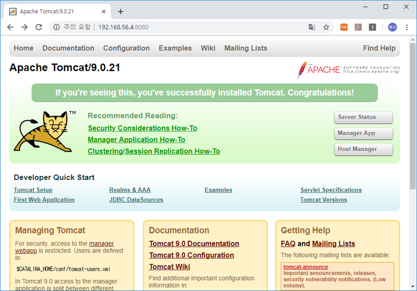417x291 pixels.
Task: Click the successfully installed Tomcat congratulations banner
Action: point(205,93)
